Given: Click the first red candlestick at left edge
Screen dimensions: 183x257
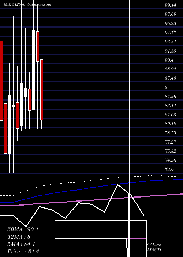Looking at the screenshot, I should click(x=1, y=81).
